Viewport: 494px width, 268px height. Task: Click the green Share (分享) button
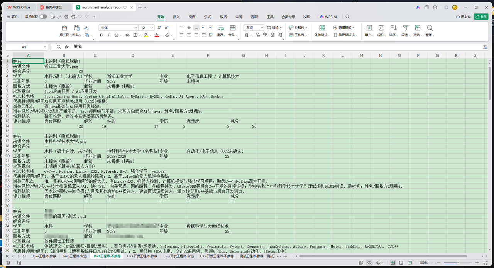[481, 17]
